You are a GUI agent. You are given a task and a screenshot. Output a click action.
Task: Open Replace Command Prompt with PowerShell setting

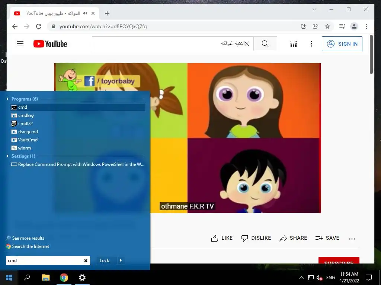pos(78,164)
